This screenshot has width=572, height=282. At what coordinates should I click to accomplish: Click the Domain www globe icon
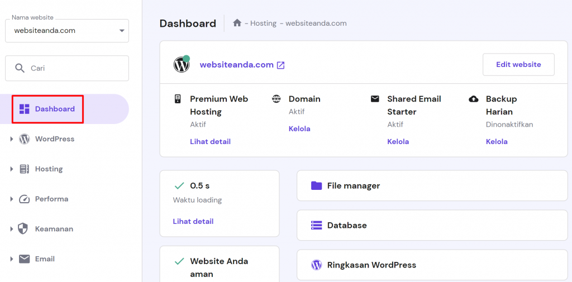277,99
